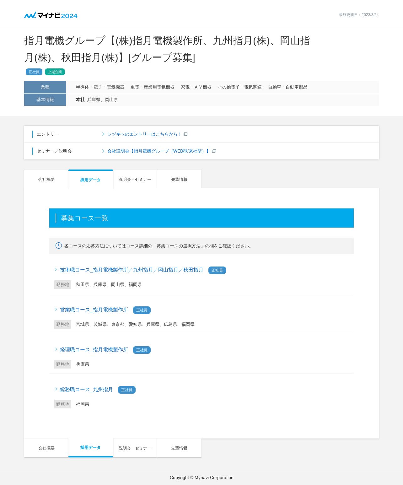
Task: Open the bottom 先輩情報 tab
Action: 179,448
